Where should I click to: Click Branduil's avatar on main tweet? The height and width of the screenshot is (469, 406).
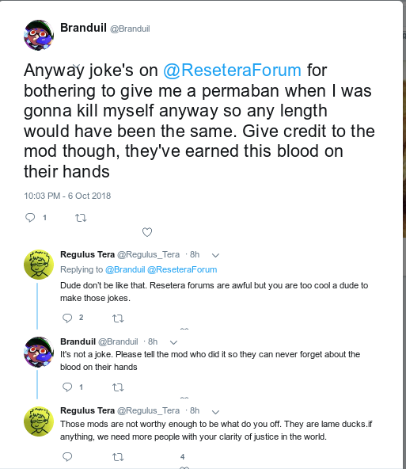(39, 36)
